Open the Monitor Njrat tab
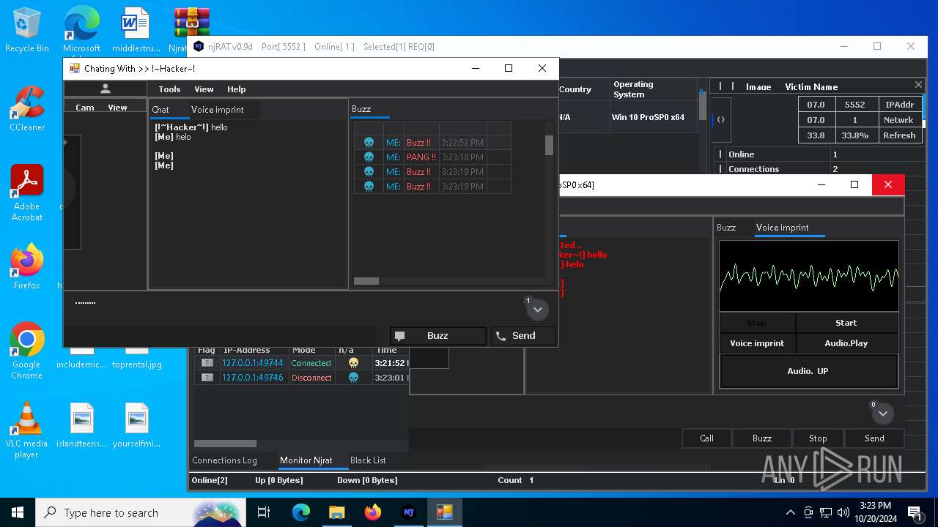Screen dimensions: 938x527 pyautogui.click(x=306, y=460)
